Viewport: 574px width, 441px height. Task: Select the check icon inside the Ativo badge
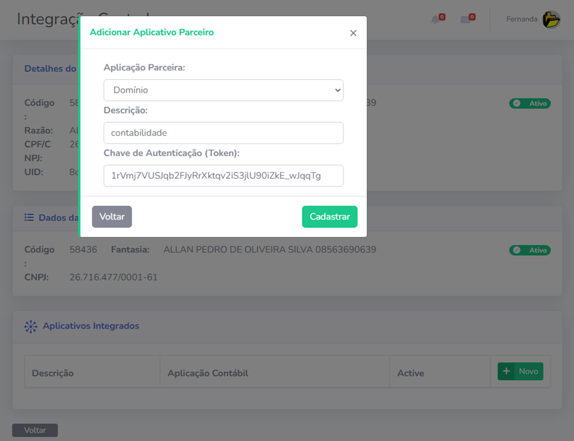[517, 103]
